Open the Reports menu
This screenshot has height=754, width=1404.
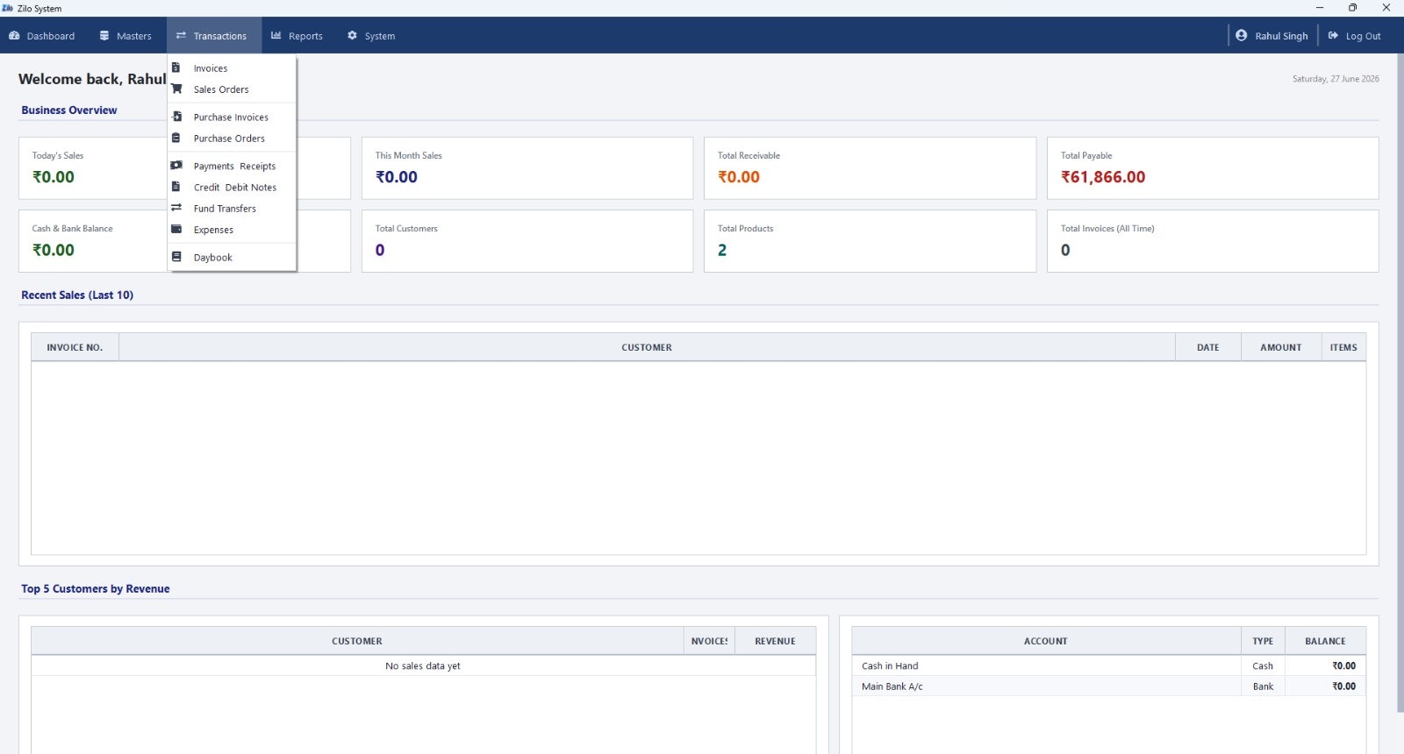coord(297,36)
